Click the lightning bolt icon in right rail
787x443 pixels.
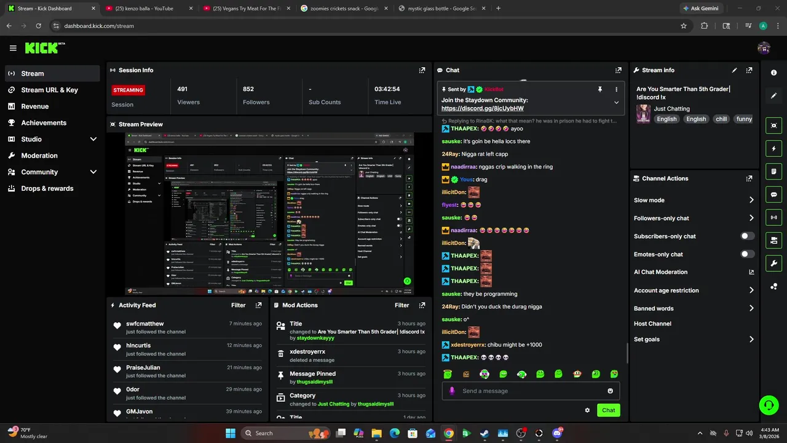(773, 148)
